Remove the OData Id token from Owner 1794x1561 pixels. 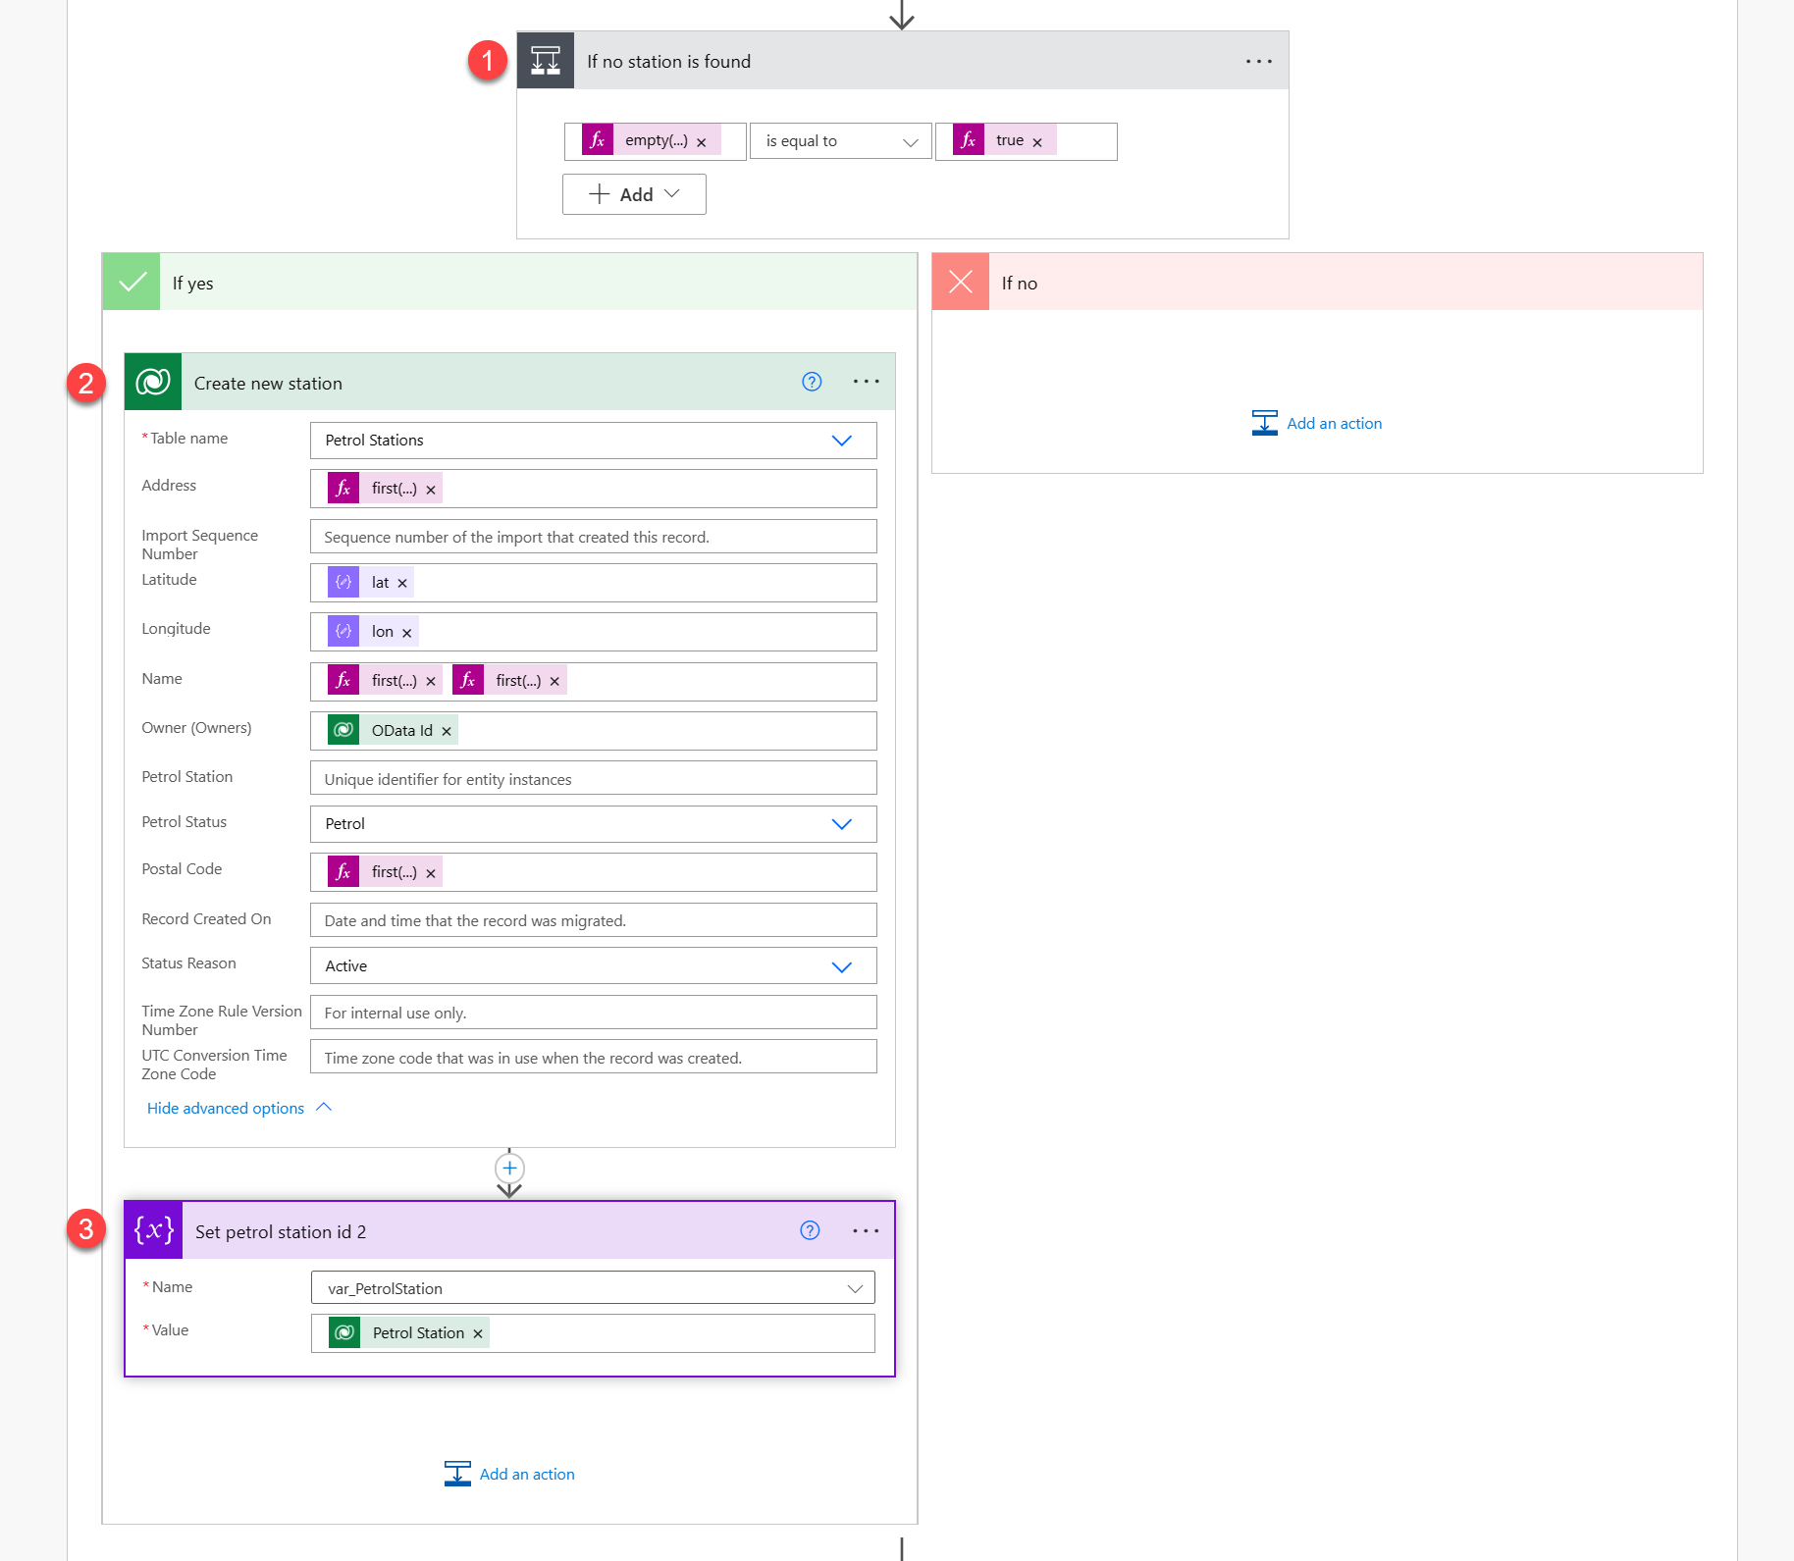coord(447,731)
